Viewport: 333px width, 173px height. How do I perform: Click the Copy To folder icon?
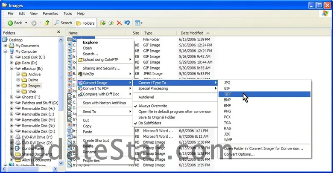pyautogui.click(x=111, y=23)
